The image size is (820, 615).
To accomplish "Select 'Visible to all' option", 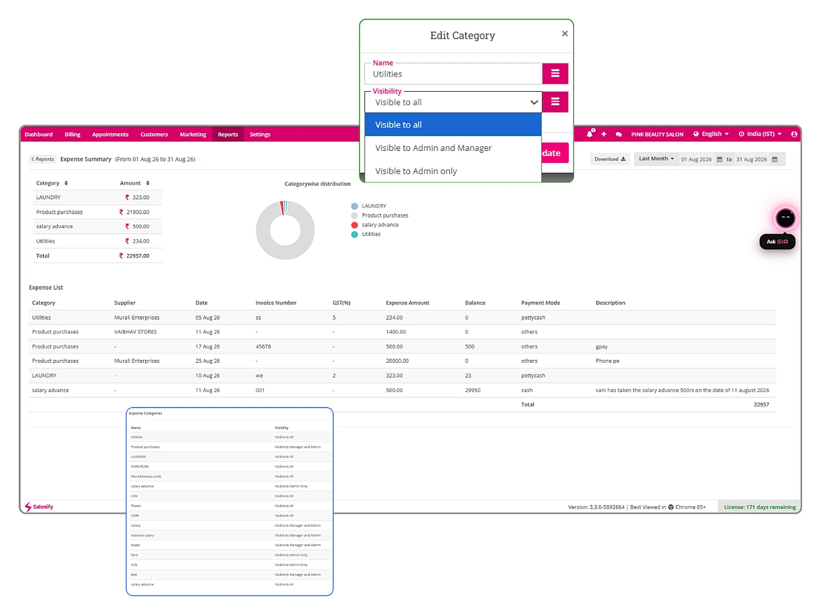I will [x=453, y=125].
